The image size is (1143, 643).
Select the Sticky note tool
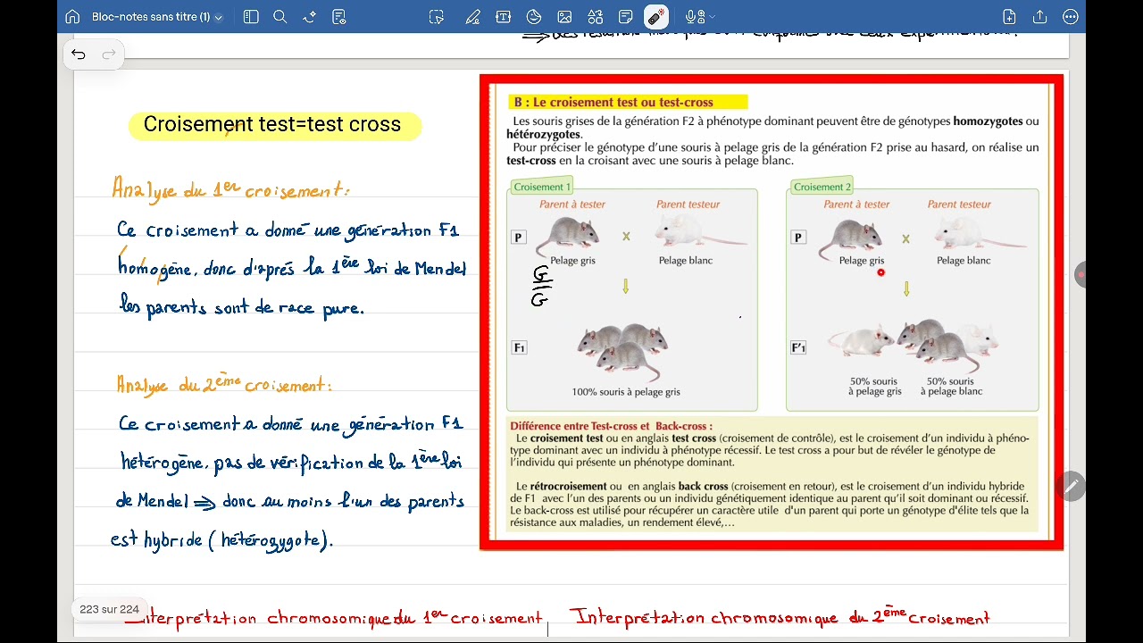click(x=626, y=17)
